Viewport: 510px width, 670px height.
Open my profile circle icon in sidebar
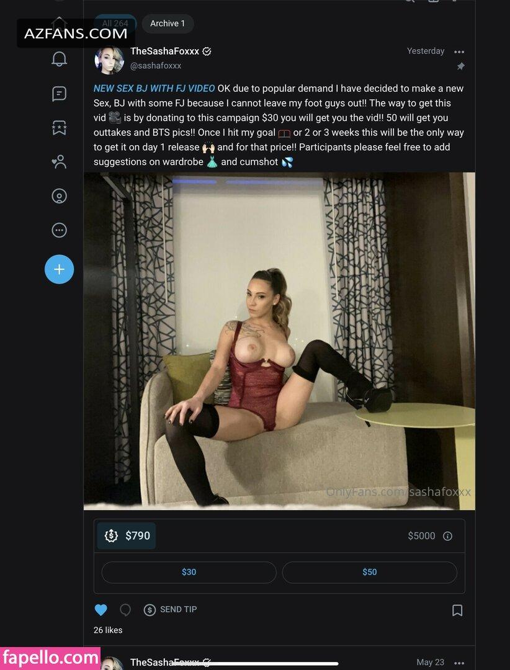[x=59, y=196]
